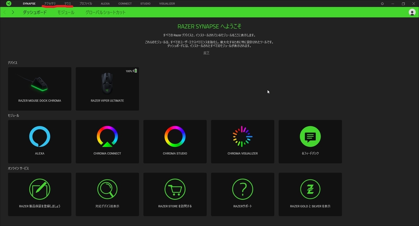Switch to ALEXA top tab

pos(105,3)
